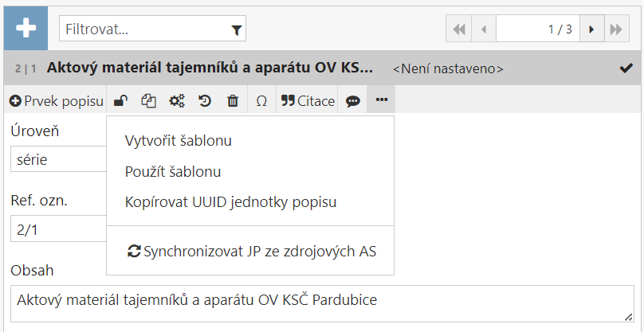Select 'Vytvořit šablonu' menu item
Viewport: 644px width, 332px height.
pos(179,141)
